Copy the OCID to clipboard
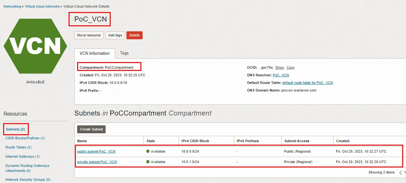 [x=291, y=67]
